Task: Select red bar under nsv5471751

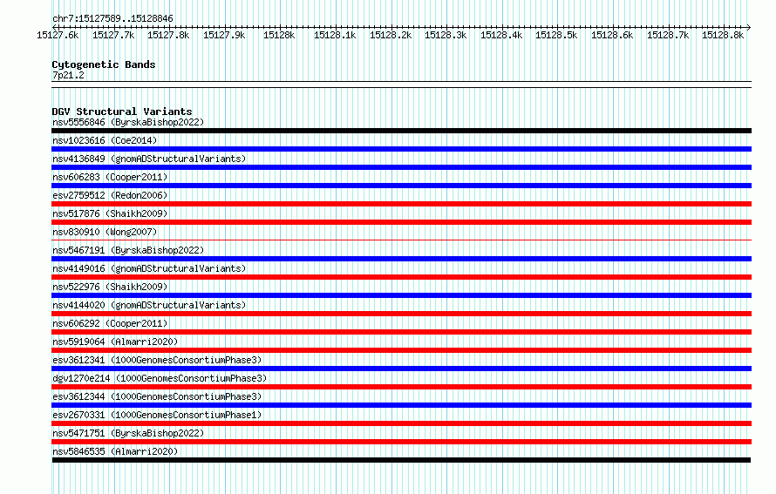Action: pos(401,442)
